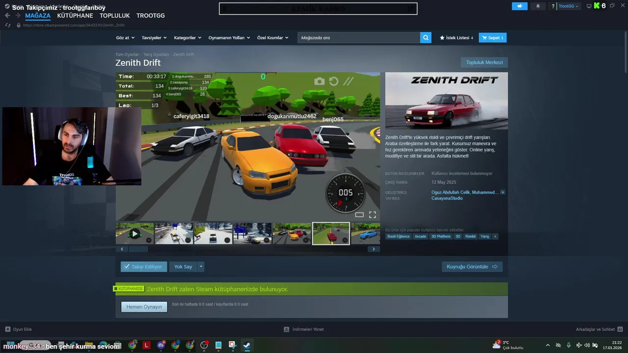Open the wishlist İstek Listesi

click(x=456, y=38)
